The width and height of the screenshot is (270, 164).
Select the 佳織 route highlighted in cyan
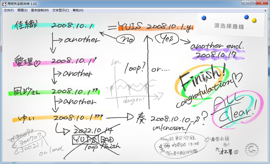pos(53,25)
